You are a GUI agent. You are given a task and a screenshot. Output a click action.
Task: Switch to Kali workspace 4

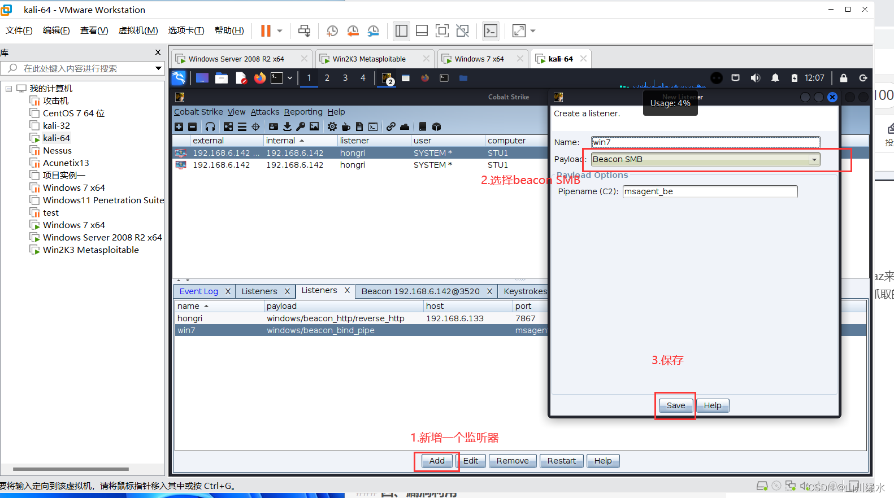pos(363,78)
